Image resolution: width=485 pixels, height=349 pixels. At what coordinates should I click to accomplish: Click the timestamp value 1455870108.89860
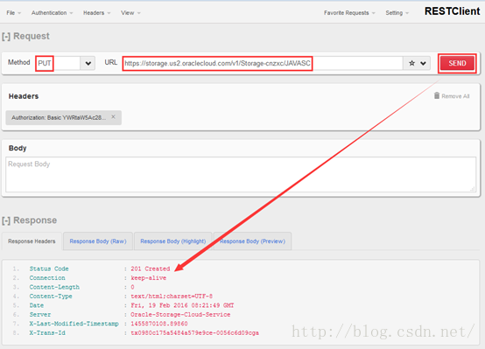[159, 324]
